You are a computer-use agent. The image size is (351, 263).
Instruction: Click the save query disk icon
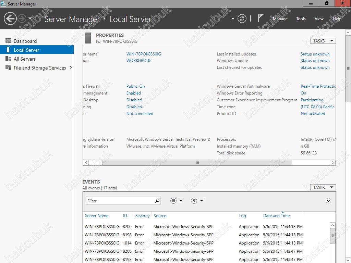pos(194,201)
